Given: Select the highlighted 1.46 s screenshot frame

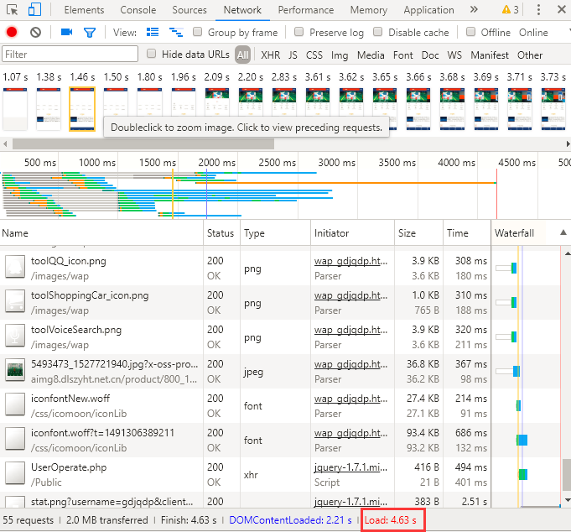Looking at the screenshot, I should tap(82, 109).
